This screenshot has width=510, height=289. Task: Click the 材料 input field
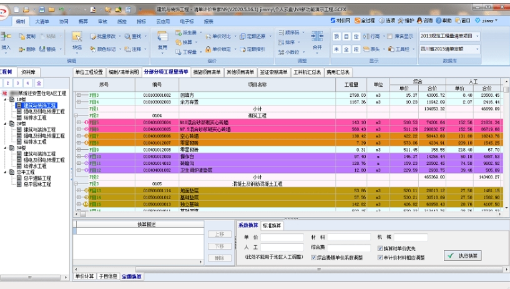349,237
